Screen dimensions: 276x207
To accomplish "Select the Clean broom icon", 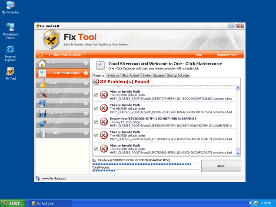I will (42, 83).
